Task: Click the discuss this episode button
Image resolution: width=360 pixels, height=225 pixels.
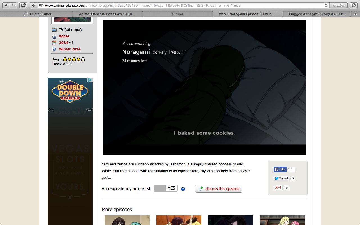Action: pyautogui.click(x=219, y=189)
